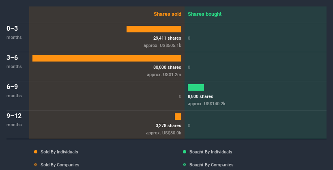Click the approx. US$1.2m amount

(164, 74)
